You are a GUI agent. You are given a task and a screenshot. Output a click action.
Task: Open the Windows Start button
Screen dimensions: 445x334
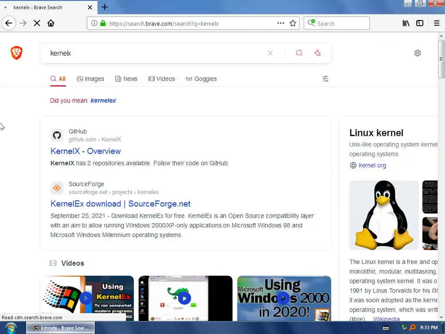(11, 328)
